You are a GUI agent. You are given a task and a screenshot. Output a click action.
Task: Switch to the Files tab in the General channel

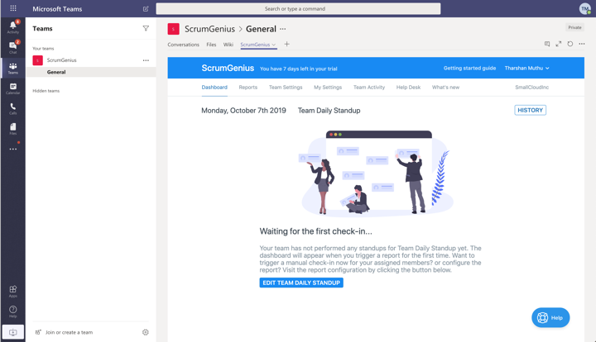point(211,45)
